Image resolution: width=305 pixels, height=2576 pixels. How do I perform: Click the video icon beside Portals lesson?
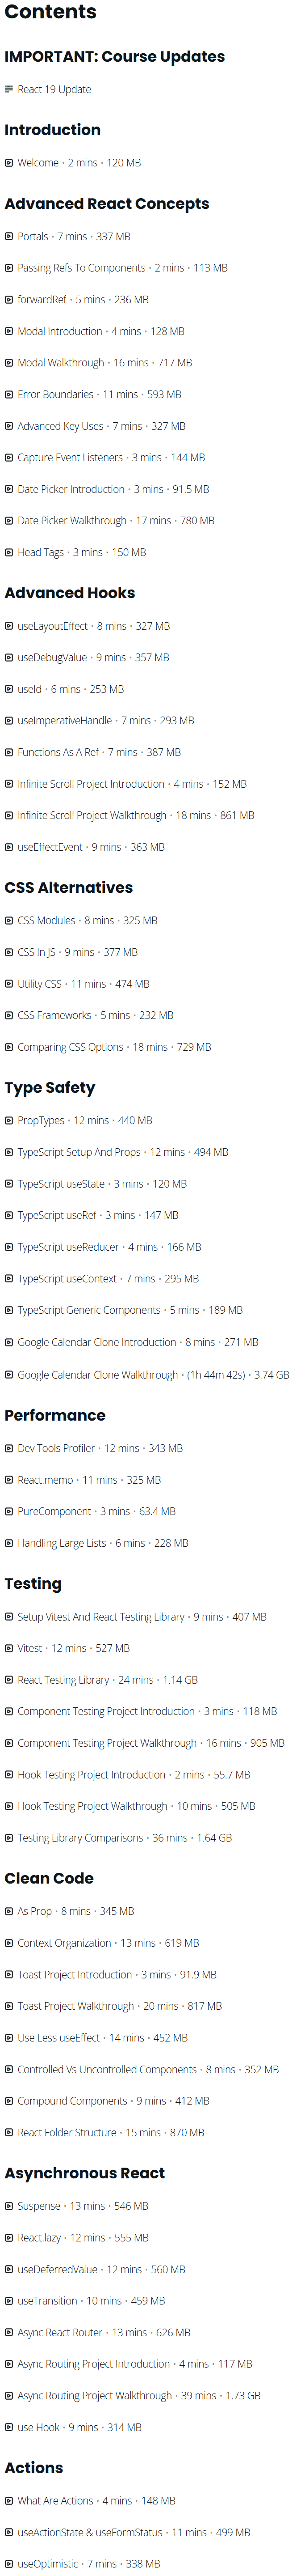pos(9,237)
